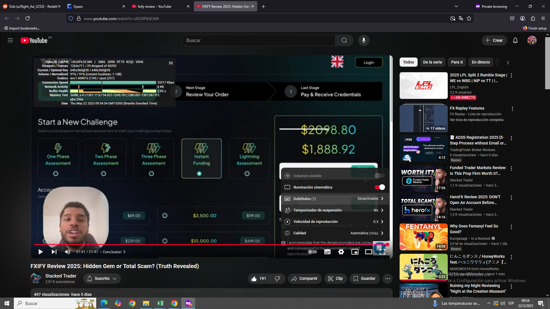Enable theater mode
The width and height of the screenshot is (550, 309).
click(369, 252)
